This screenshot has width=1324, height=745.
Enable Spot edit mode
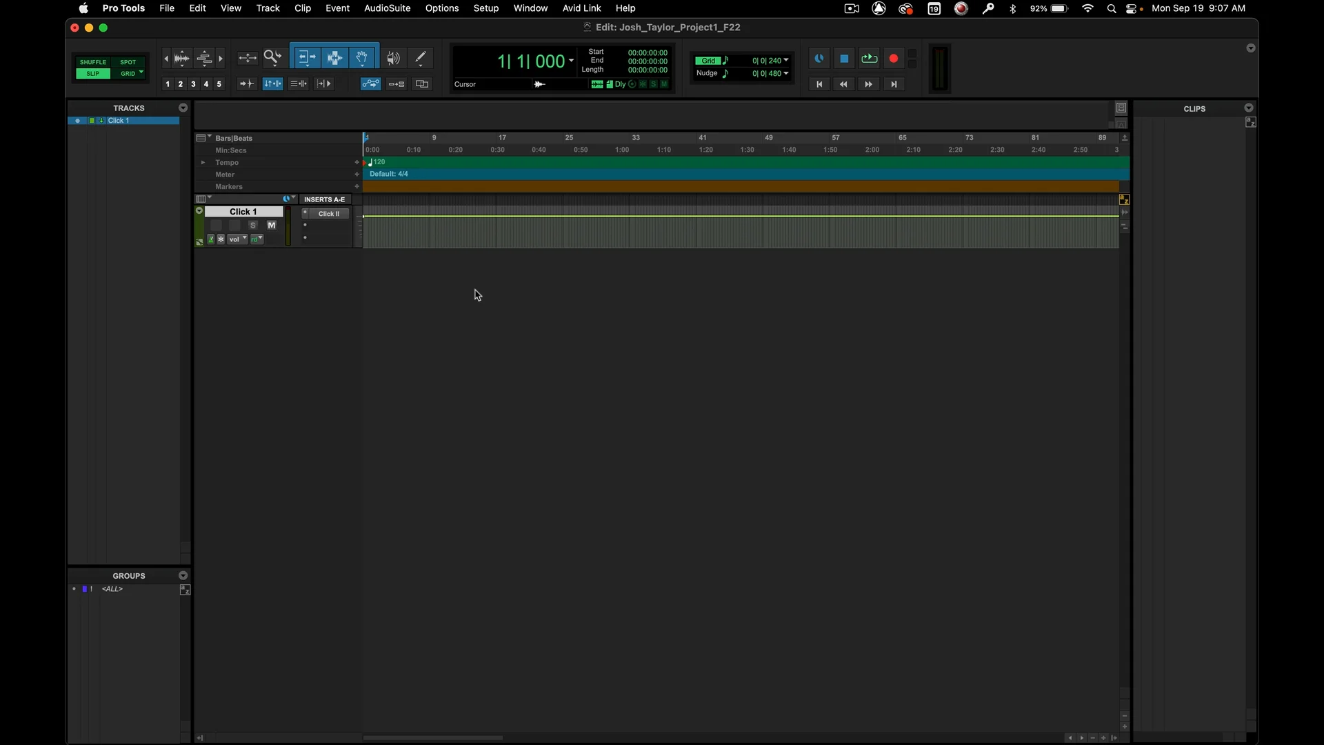pyautogui.click(x=128, y=62)
